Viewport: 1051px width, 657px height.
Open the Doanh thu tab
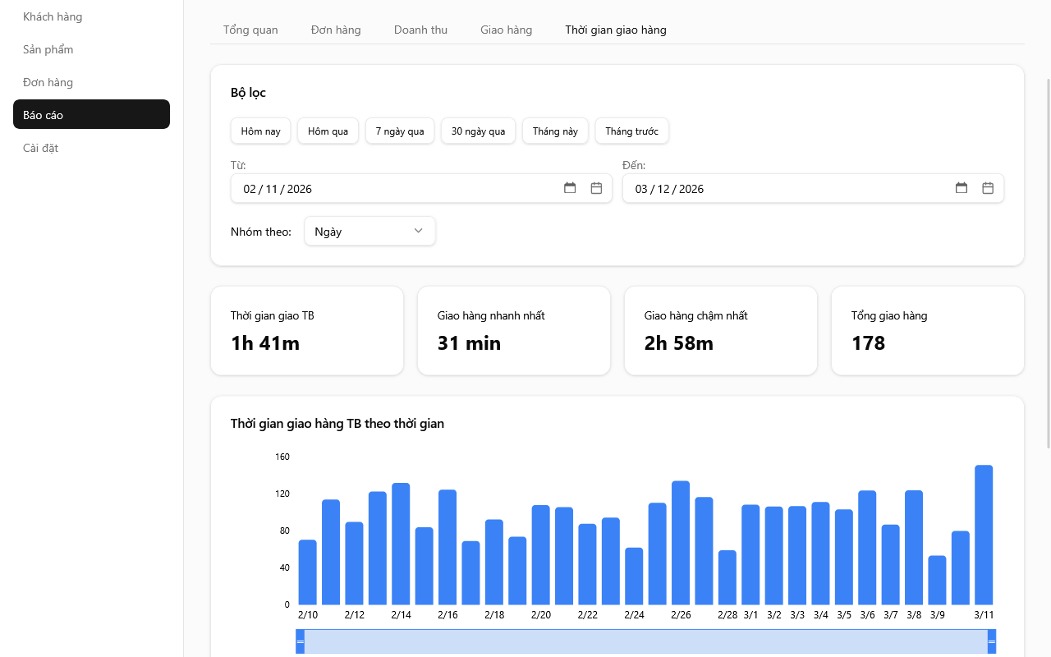coord(420,30)
